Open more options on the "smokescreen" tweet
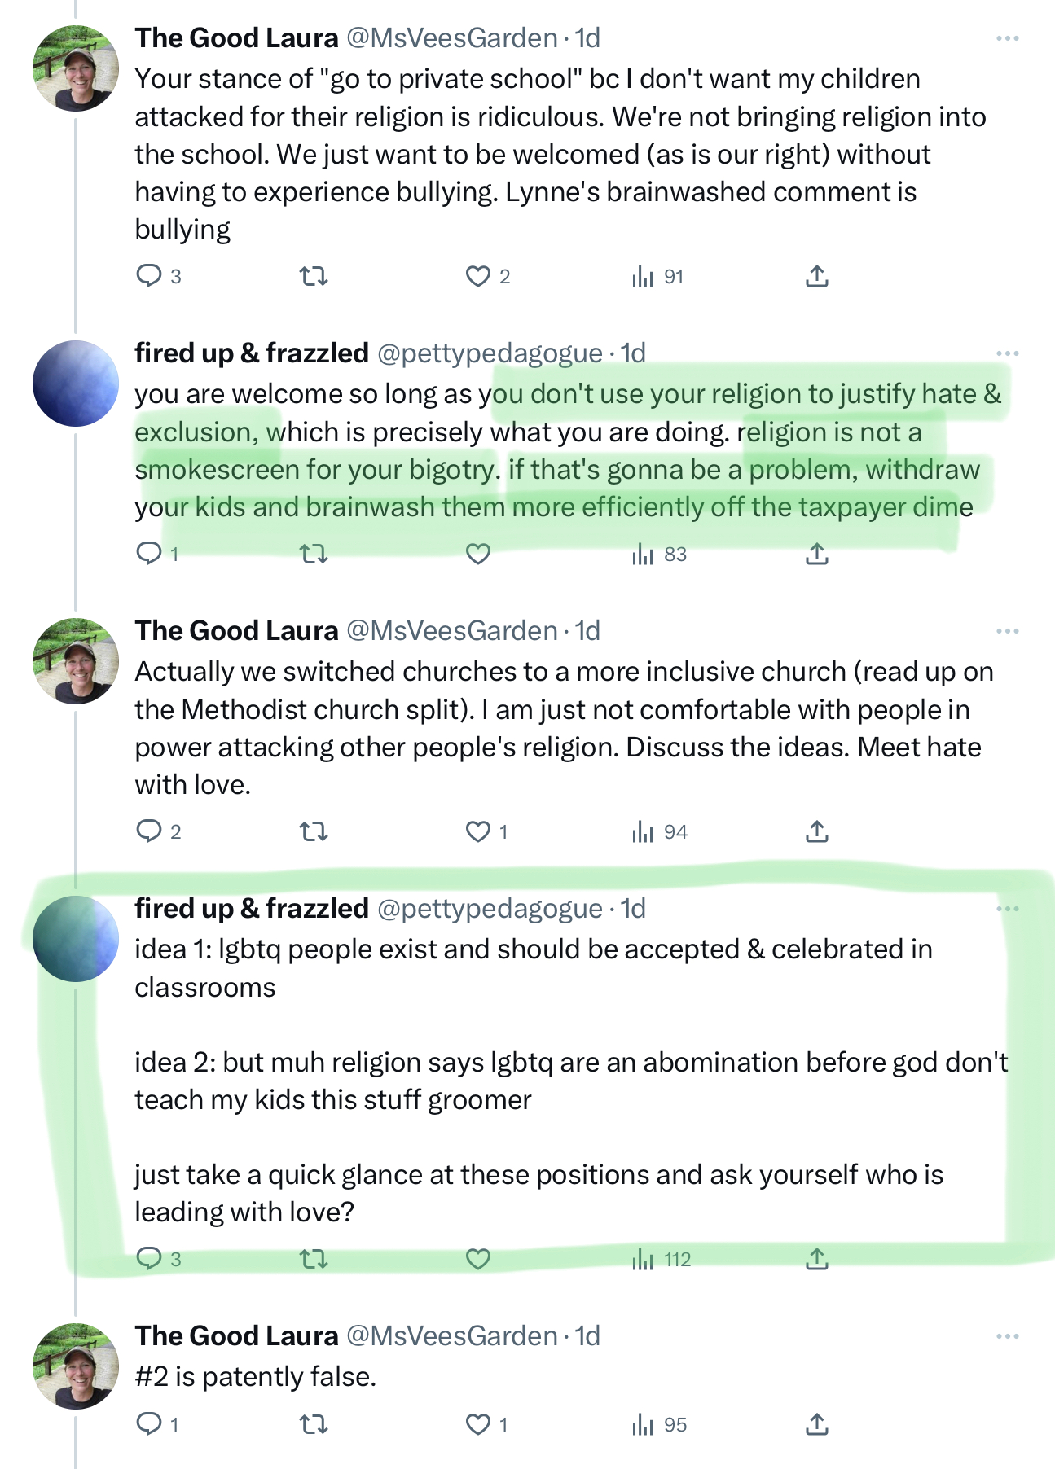The image size is (1055, 1469). coord(1008,353)
